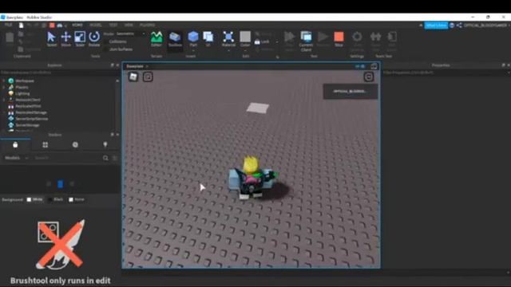Click the What's New button
Image resolution: width=511 pixels, height=287 pixels.
[436, 25]
